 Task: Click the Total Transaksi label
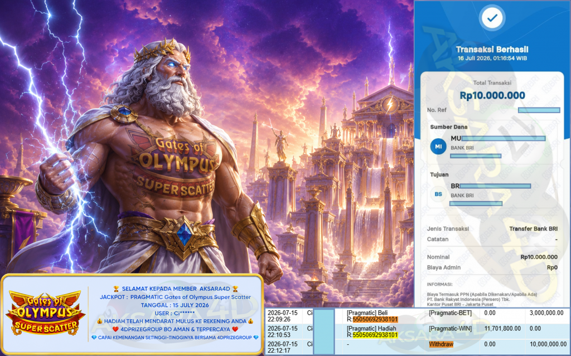[x=492, y=82]
